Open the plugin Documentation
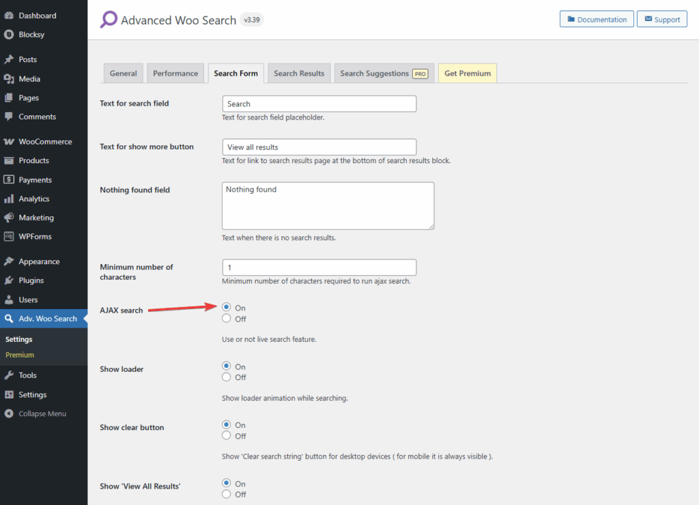699x505 pixels. click(x=597, y=19)
